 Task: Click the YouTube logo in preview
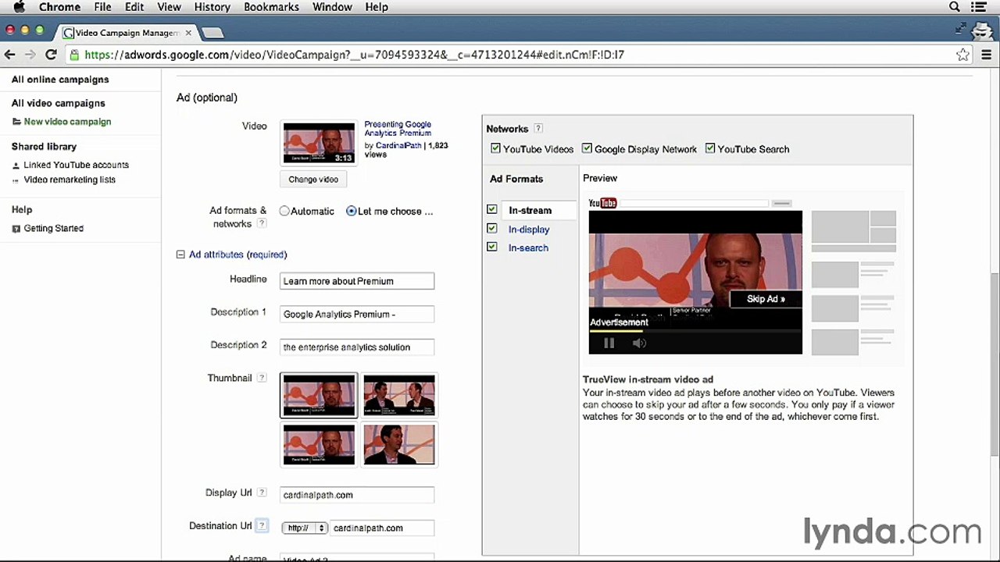click(602, 203)
